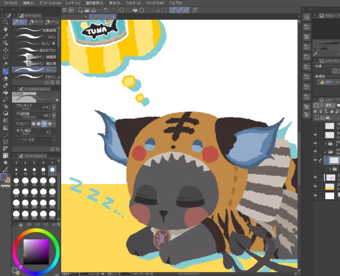Viewport: 340px width, 276px height.
Task: Choose the ざかペン brush
Action: [x=34, y=77]
